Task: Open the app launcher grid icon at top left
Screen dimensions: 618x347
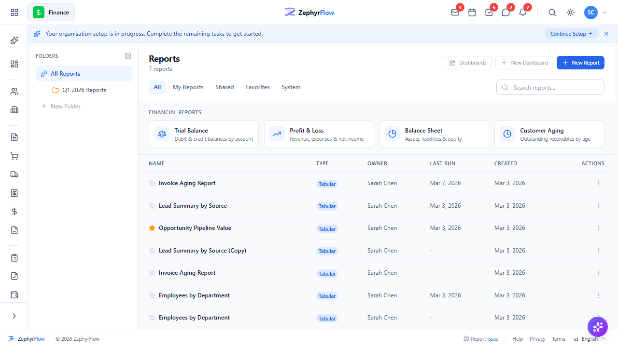Action: (x=14, y=13)
